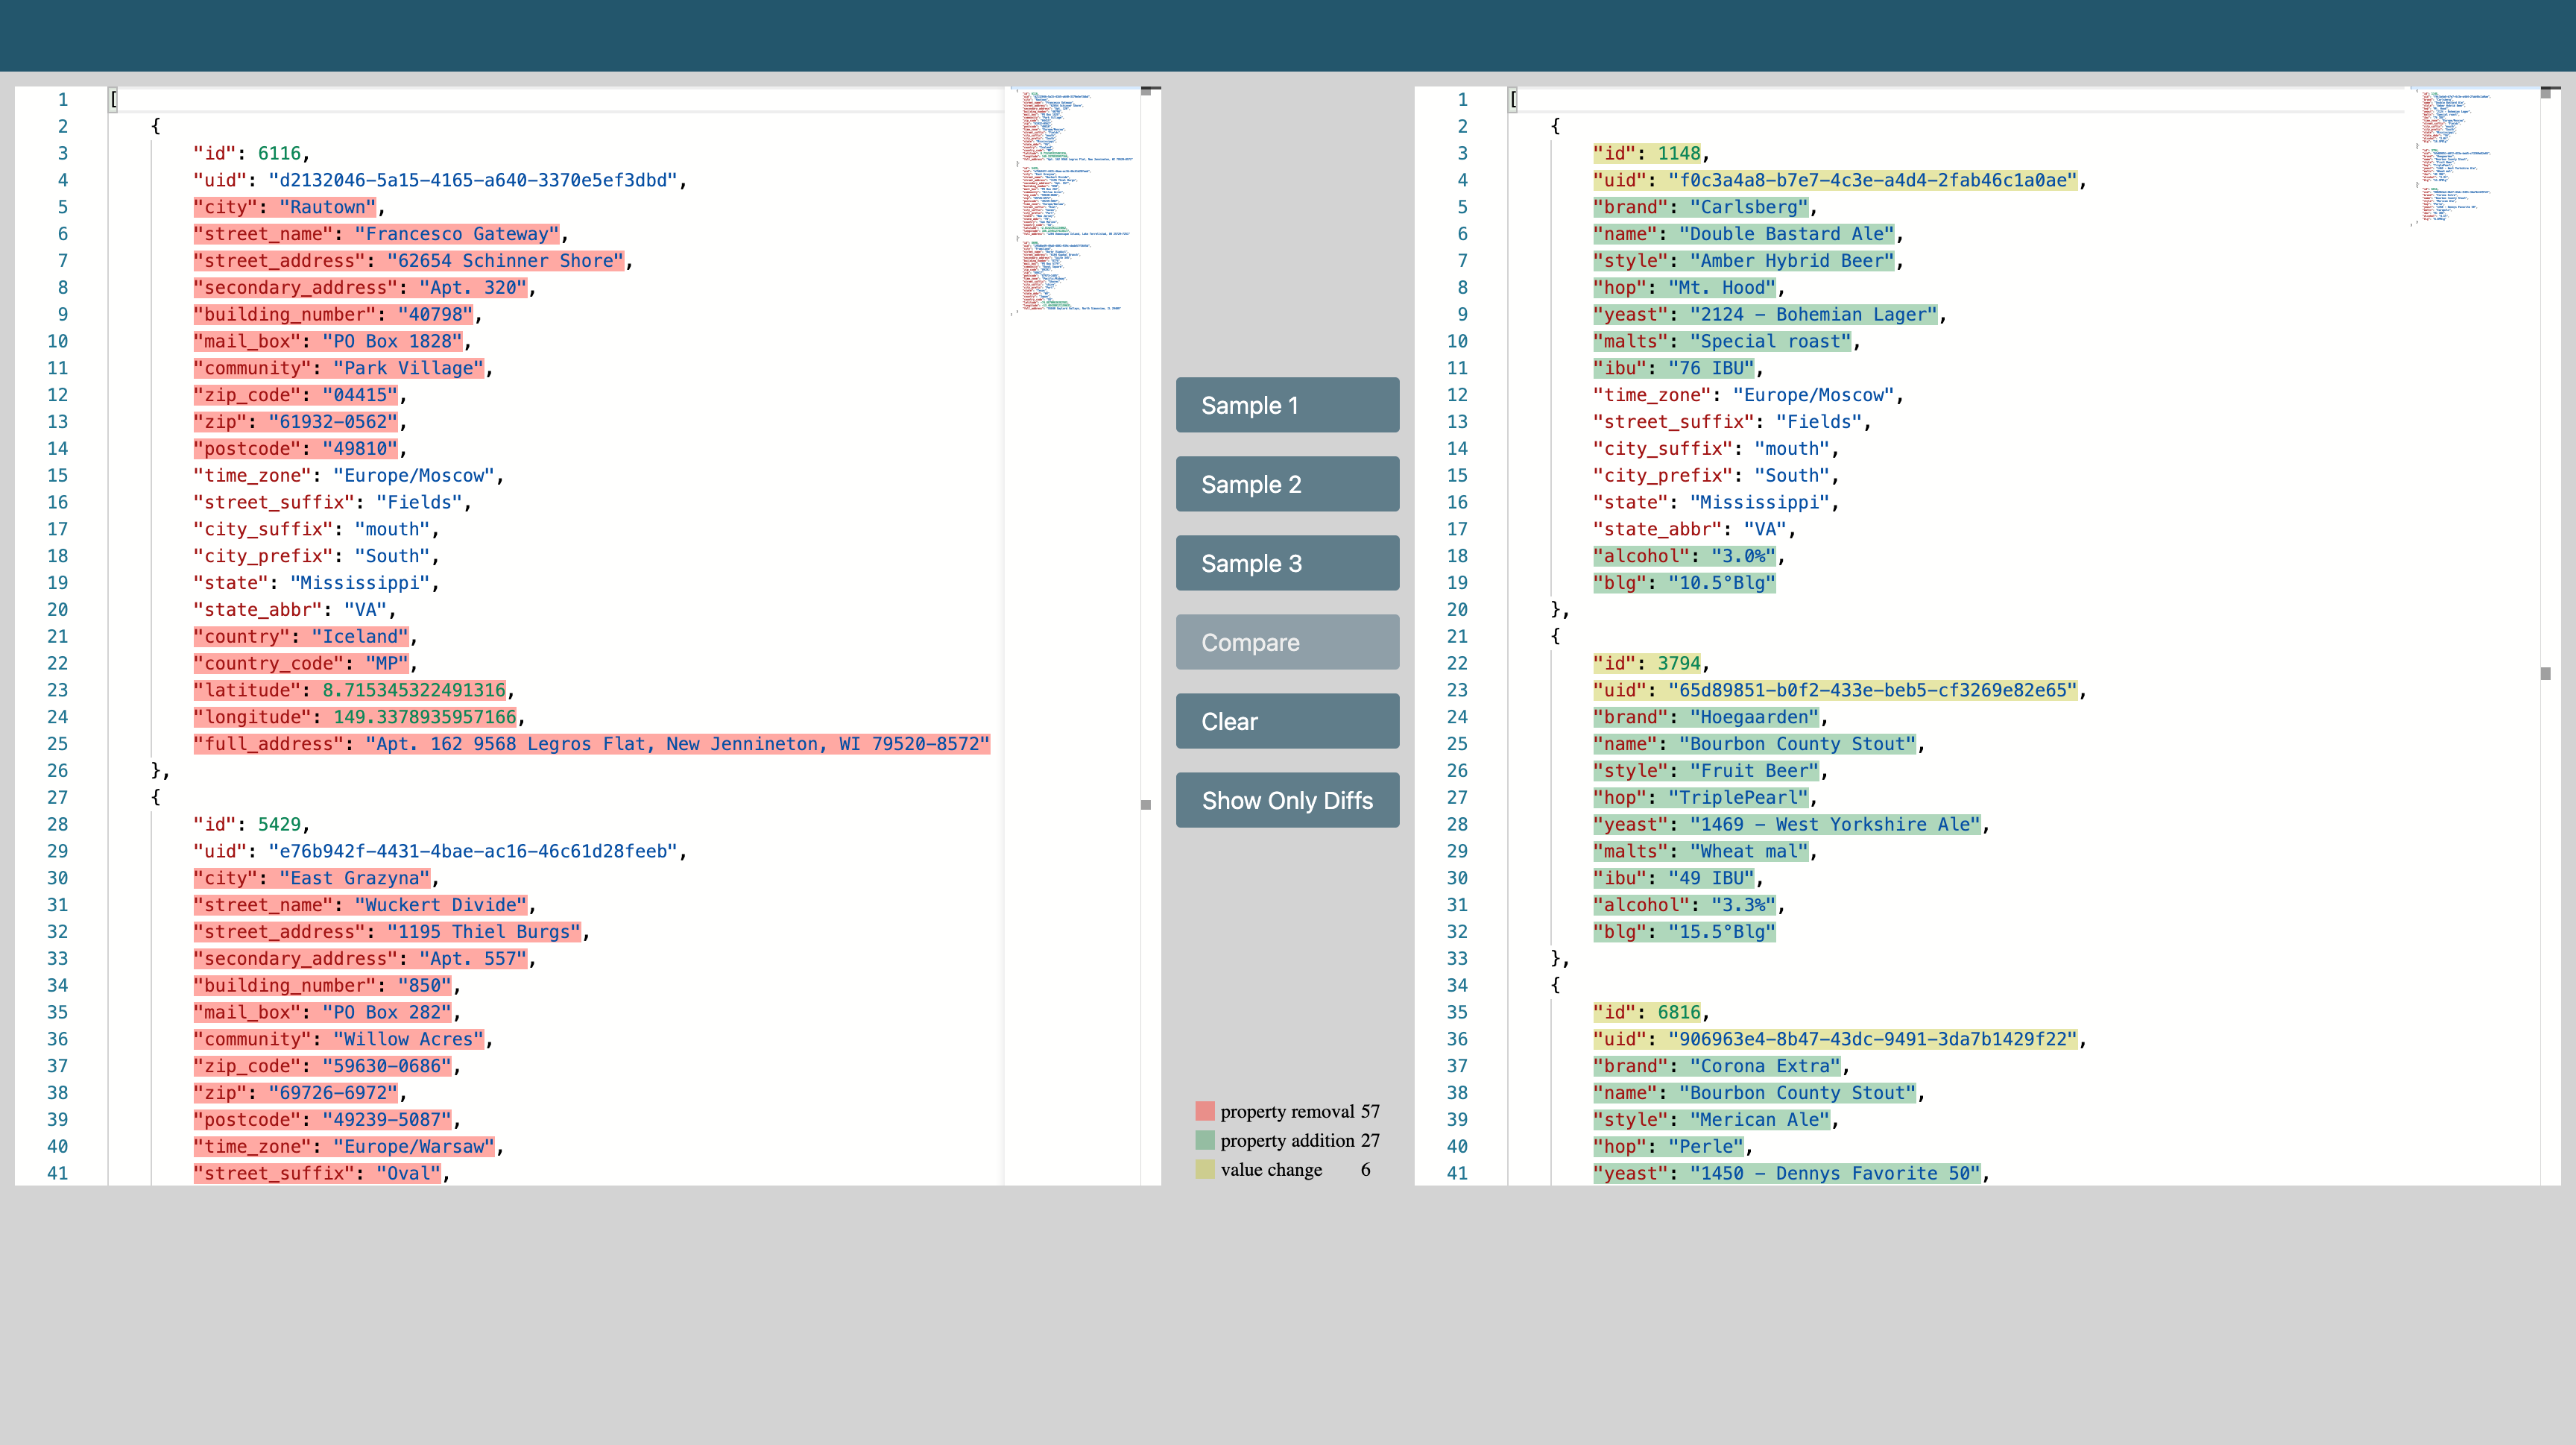Image resolution: width=2576 pixels, height=1445 pixels.
Task: Select the property addition green swatch
Action: 1205,1140
